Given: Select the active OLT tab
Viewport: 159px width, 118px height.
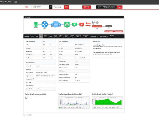Looking at the screenshot, I should pos(41,36).
